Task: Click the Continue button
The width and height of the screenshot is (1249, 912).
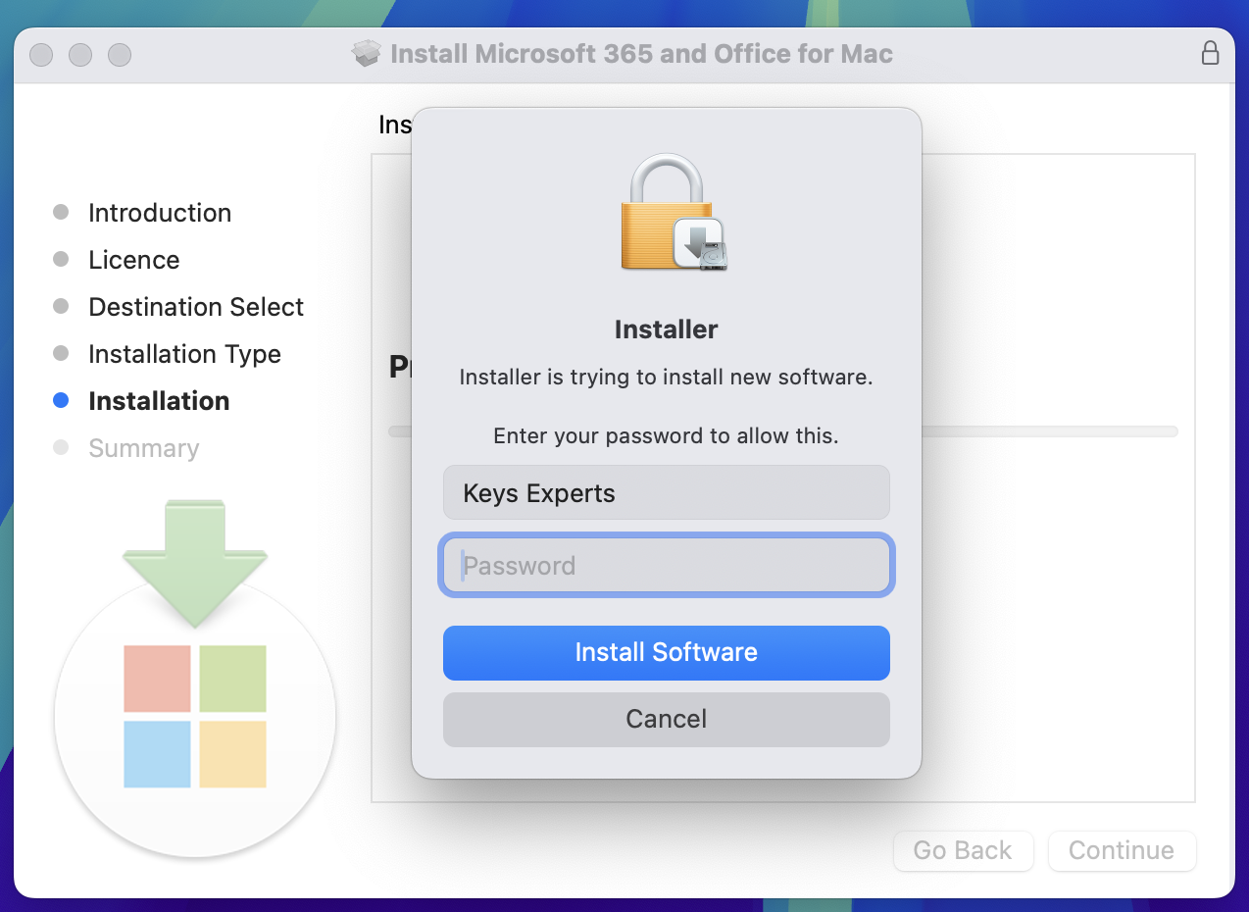Action: pos(1122,850)
